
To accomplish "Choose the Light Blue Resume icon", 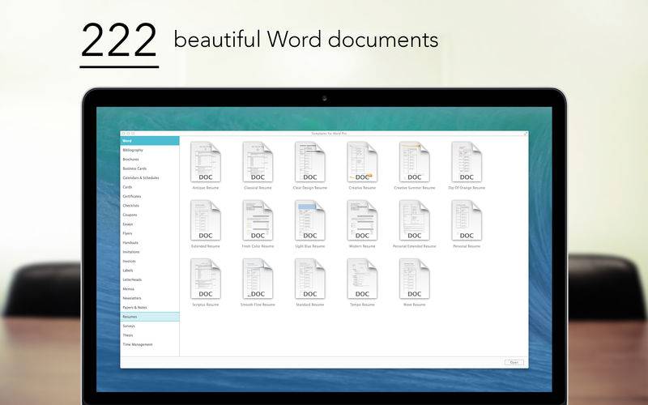I will (310, 220).
